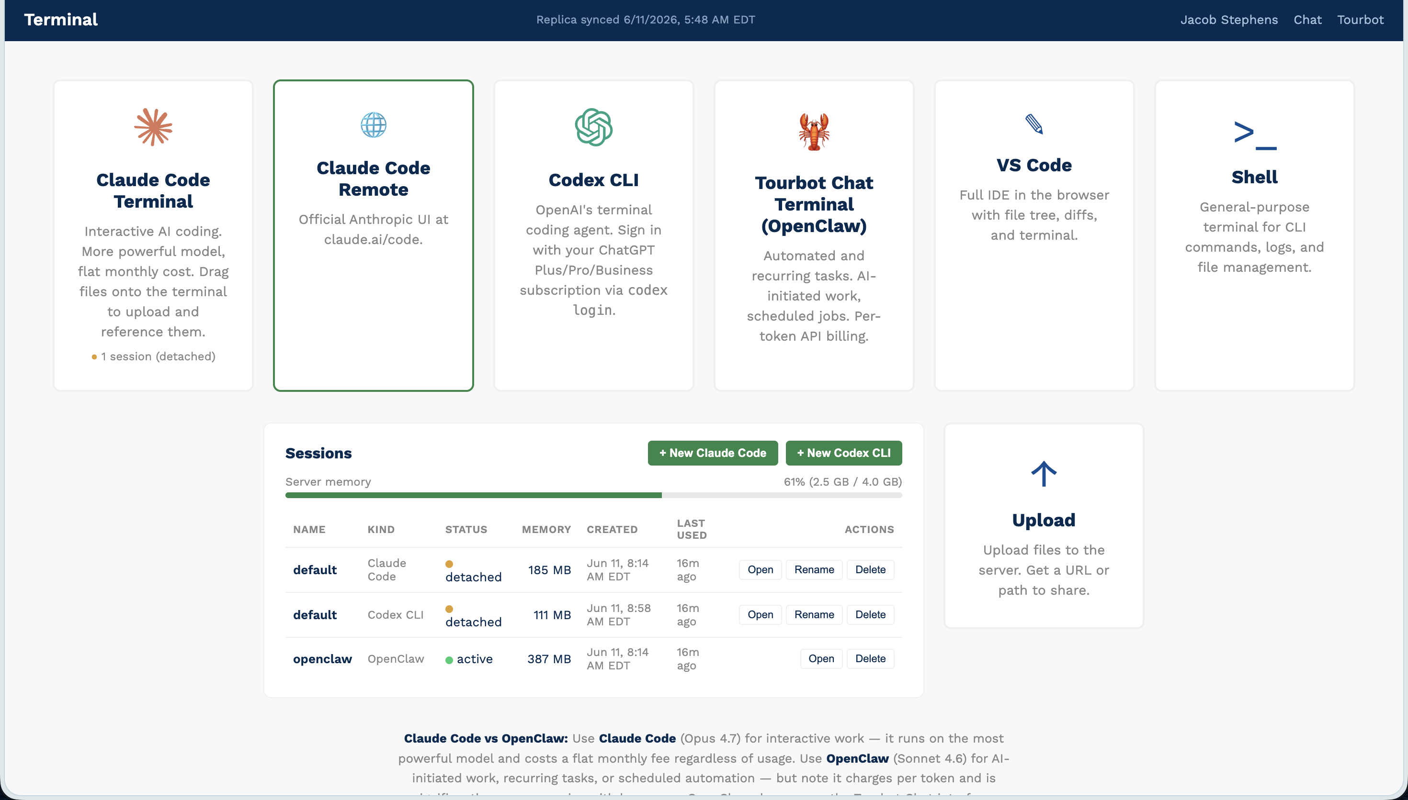Click the 'Codex CLI' kind cell
Image resolution: width=1408 pixels, height=800 pixels.
tap(395, 615)
